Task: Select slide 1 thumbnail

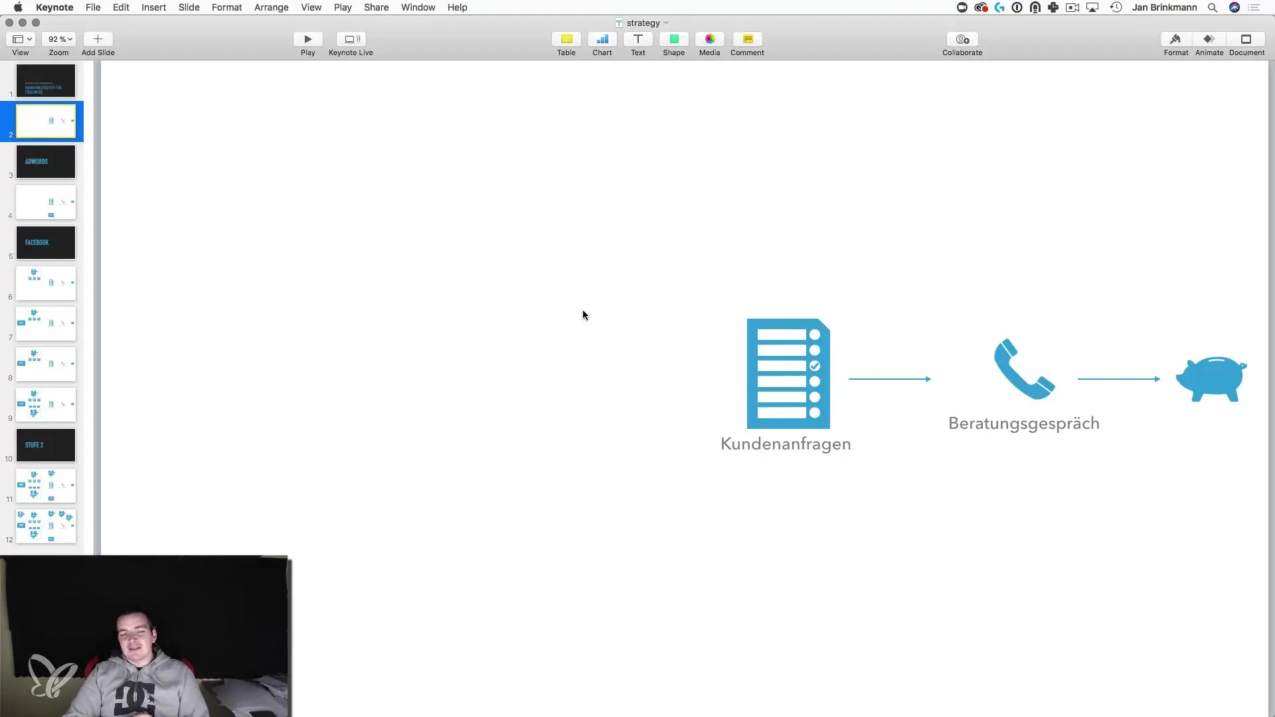Action: [46, 80]
